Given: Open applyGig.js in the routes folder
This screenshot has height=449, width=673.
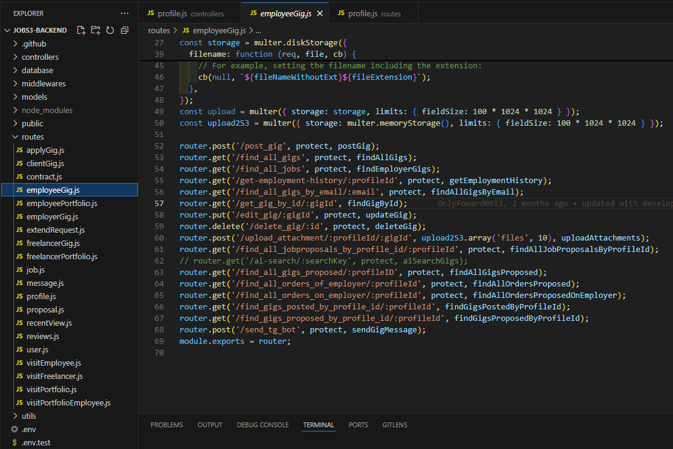Looking at the screenshot, I should pos(70,150).
